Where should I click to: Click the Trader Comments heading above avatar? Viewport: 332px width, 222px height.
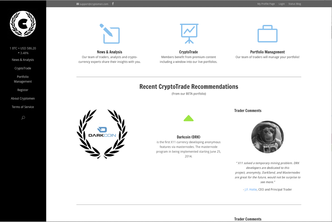[248, 111]
